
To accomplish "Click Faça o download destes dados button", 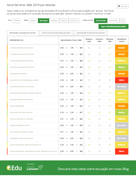I will (x=114, y=27).
